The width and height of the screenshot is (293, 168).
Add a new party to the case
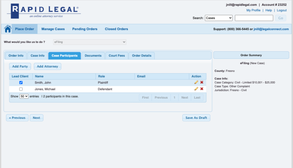(20, 66)
